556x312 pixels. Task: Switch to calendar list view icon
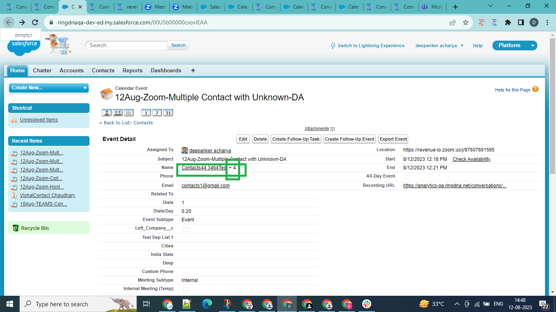(129, 113)
